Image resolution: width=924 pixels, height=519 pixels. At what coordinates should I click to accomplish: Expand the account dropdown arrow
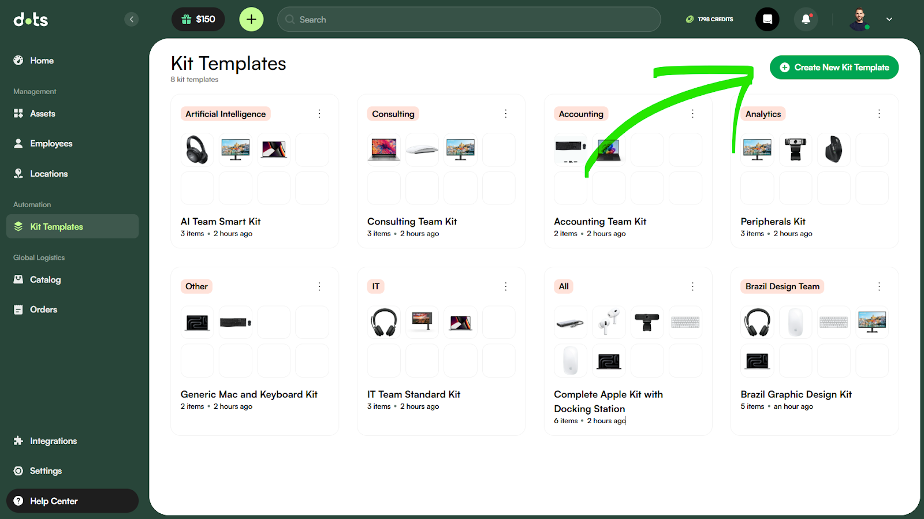(x=889, y=19)
